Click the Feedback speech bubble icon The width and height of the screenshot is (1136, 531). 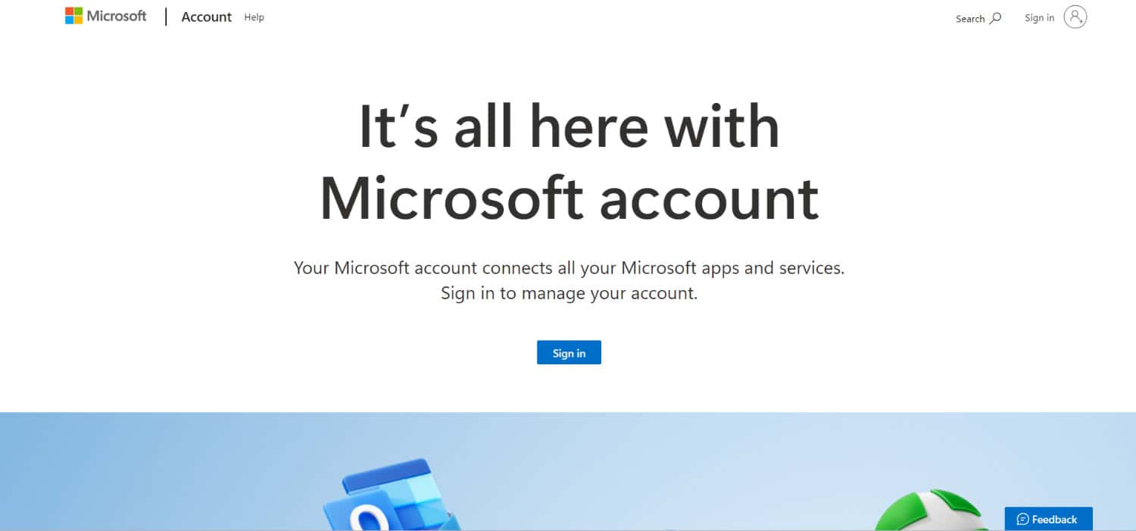(x=1022, y=519)
